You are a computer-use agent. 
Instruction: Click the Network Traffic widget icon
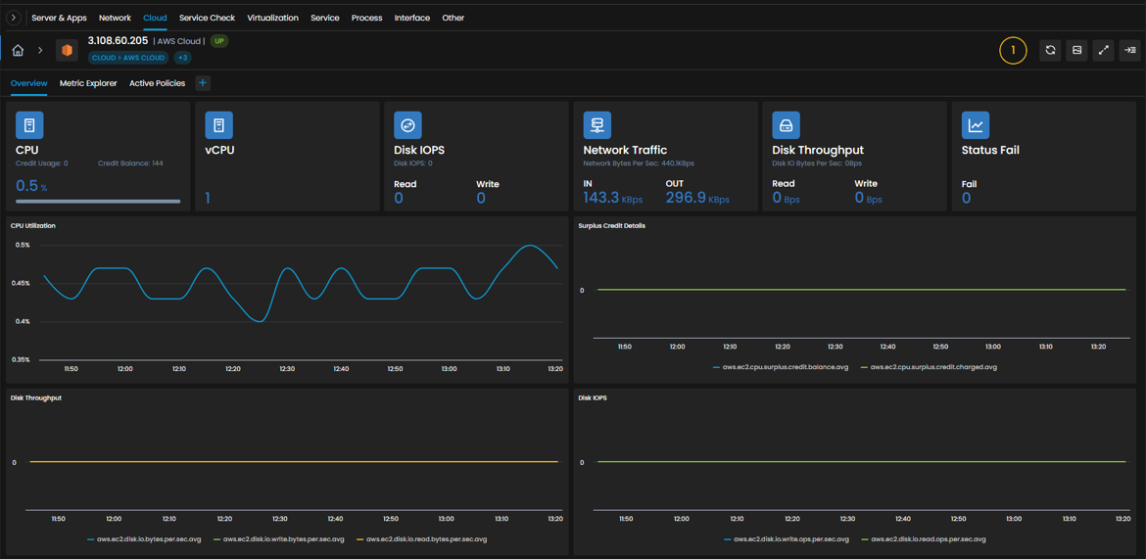coord(597,125)
